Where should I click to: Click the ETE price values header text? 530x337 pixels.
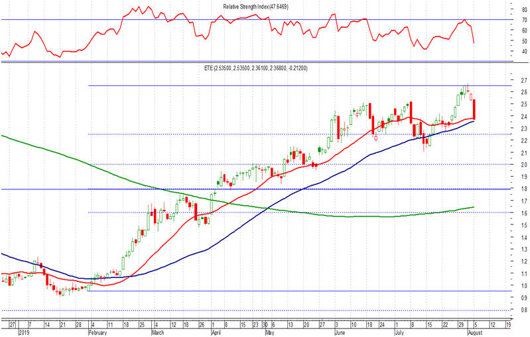(256, 68)
